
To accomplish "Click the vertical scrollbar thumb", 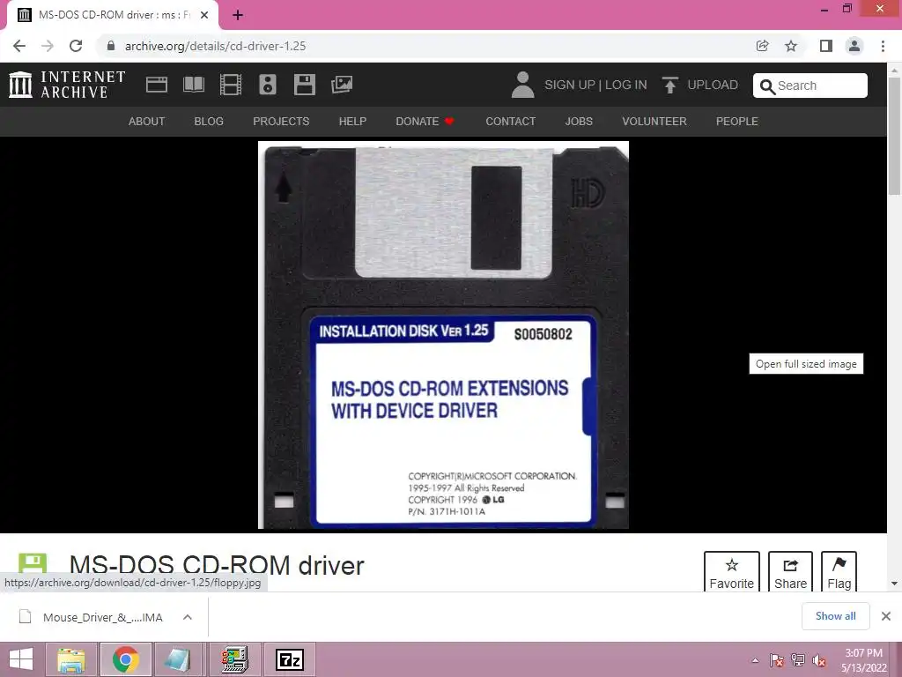I will click(895, 135).
